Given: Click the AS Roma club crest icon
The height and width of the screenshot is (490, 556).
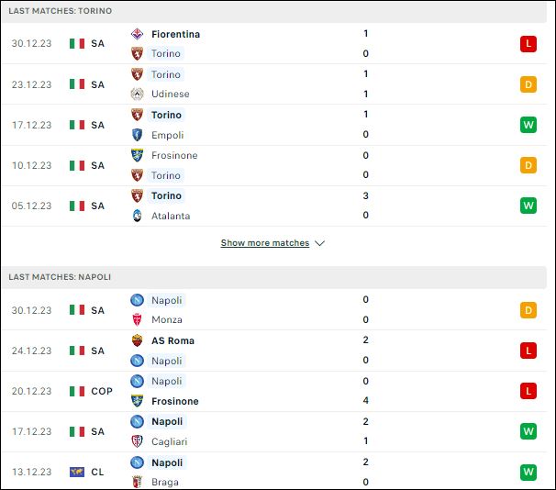Looking at the screenshot, I should tap(137, 340).
